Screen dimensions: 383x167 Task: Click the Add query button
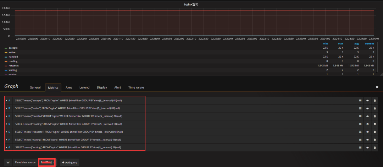pyautogui.click(x=70, y=162)
